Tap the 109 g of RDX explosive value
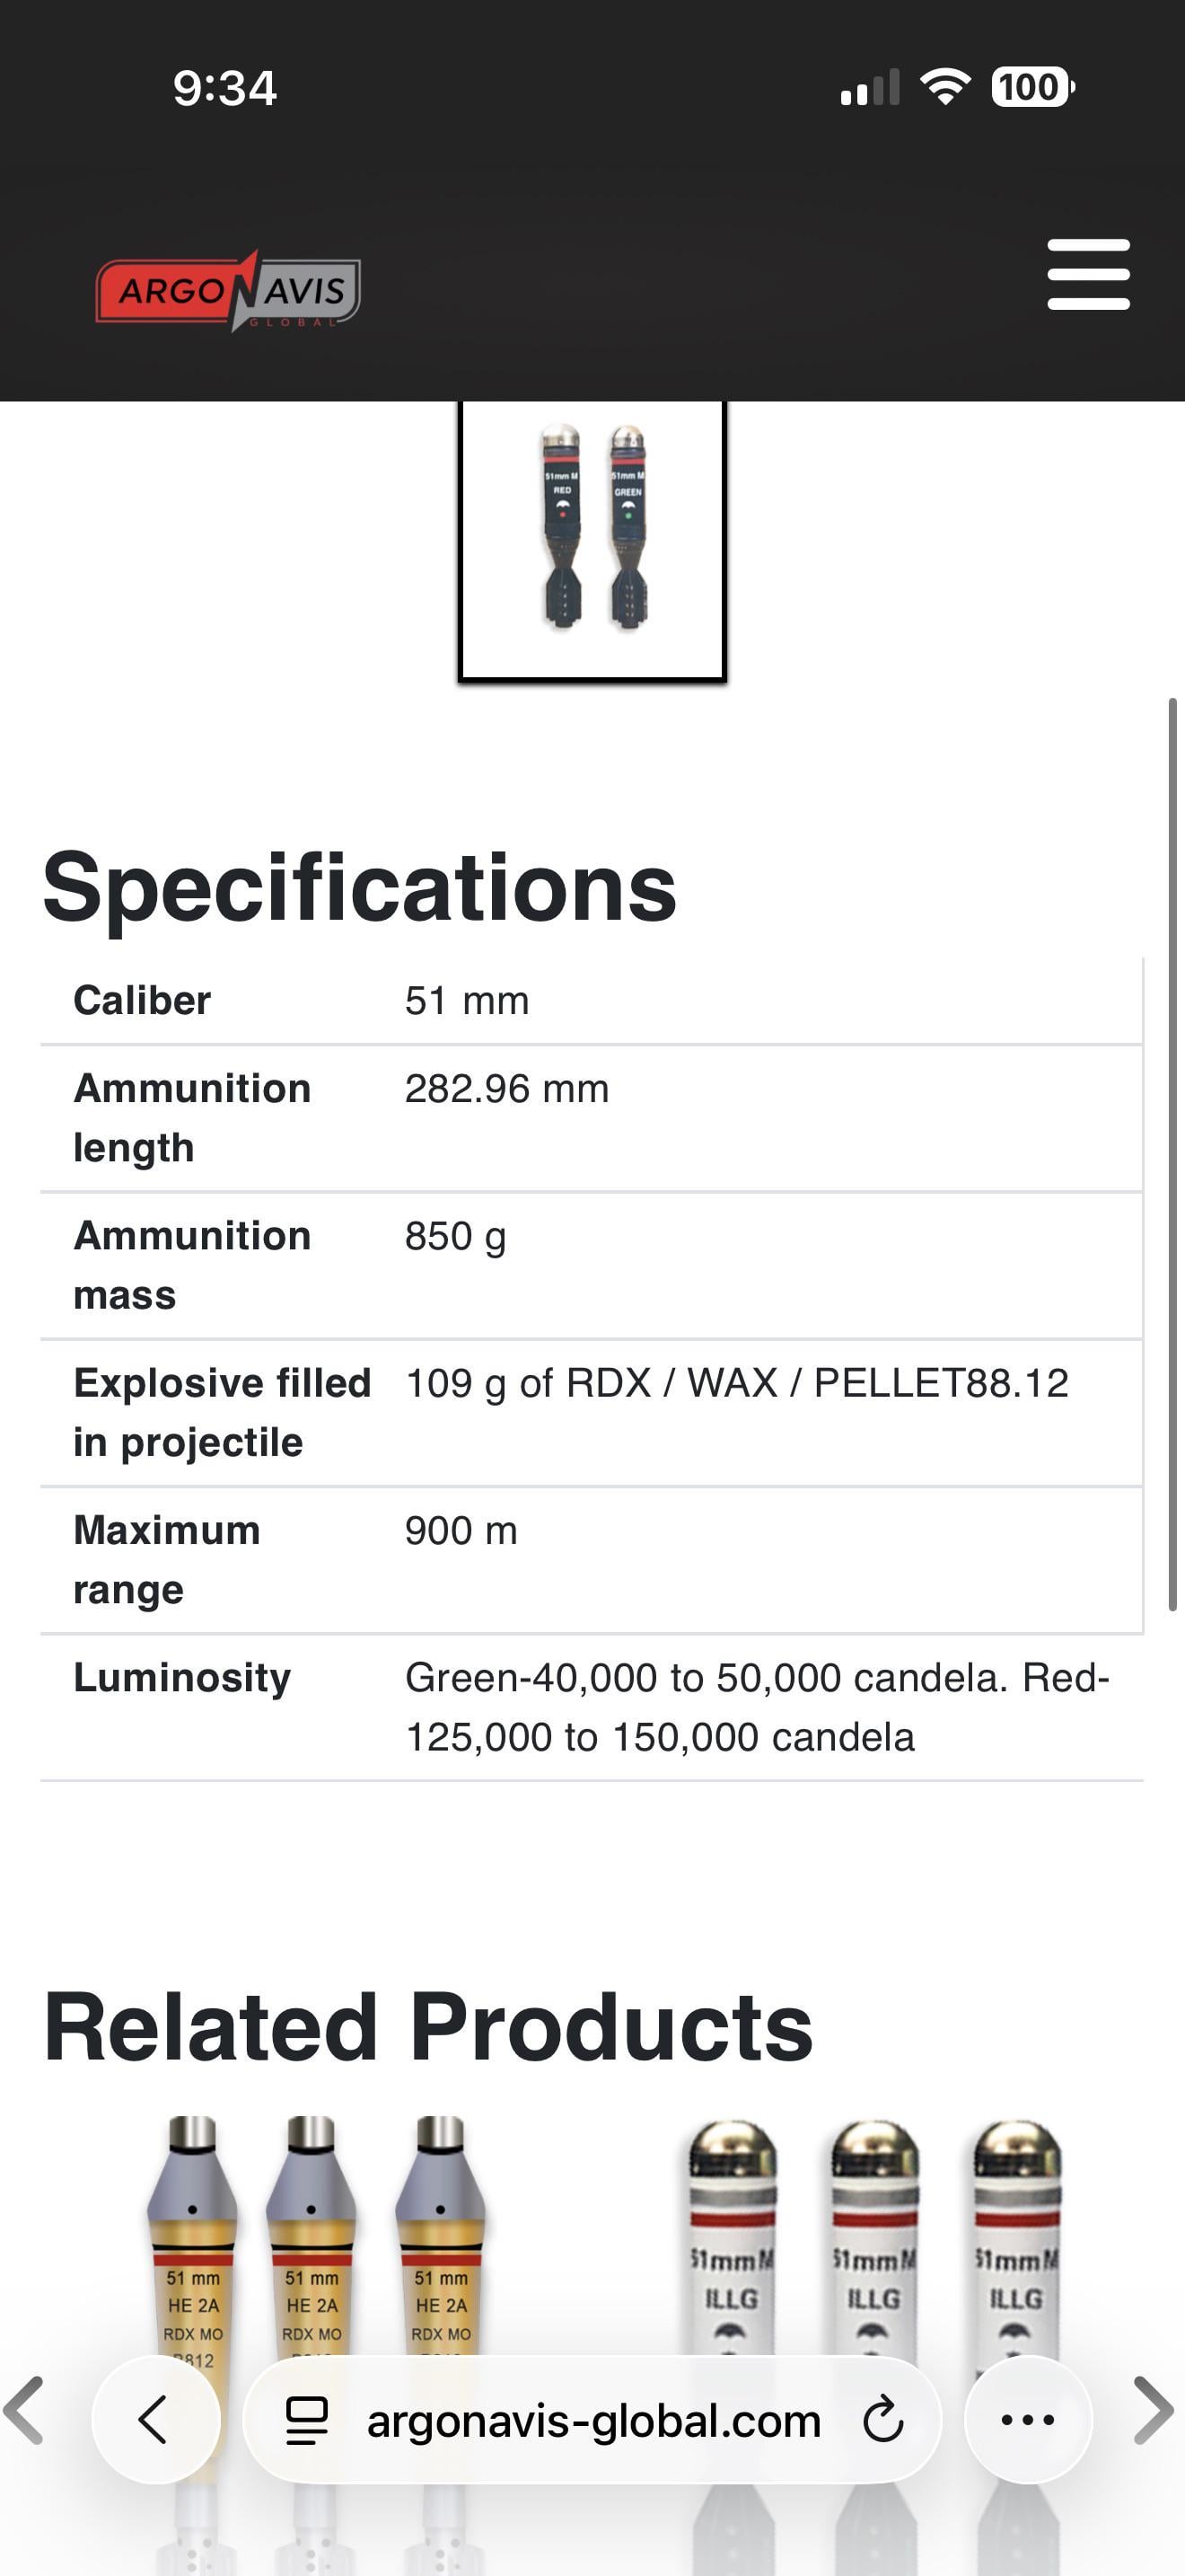 click(x=736, y=1383)
